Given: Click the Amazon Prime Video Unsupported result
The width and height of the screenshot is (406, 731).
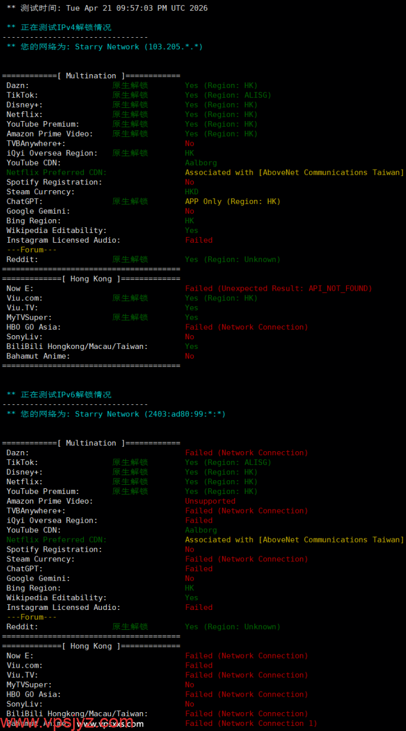Looking at the screenshot, I should coord(210,501).
